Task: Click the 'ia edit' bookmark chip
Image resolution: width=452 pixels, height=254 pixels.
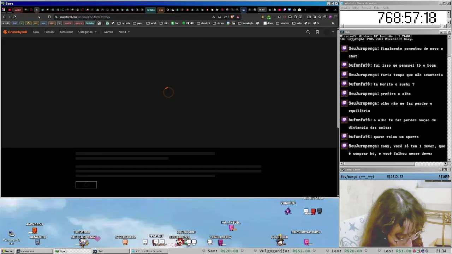Action: [6, 23]
